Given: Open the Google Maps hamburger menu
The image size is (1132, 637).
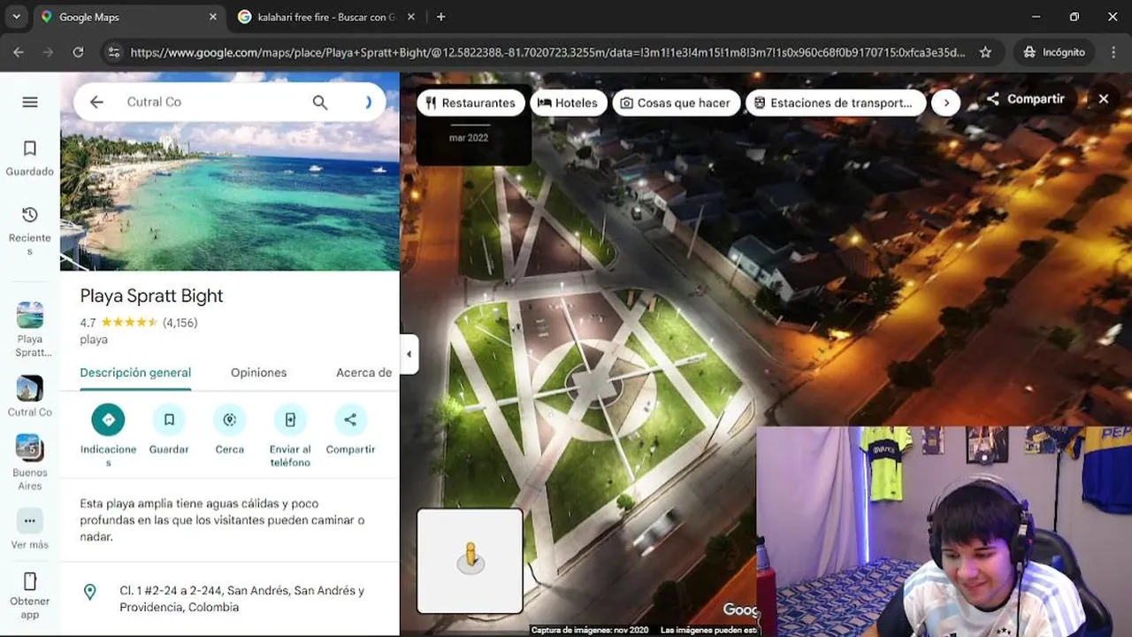Looking at the screenshot, I should tap(30, 102).
